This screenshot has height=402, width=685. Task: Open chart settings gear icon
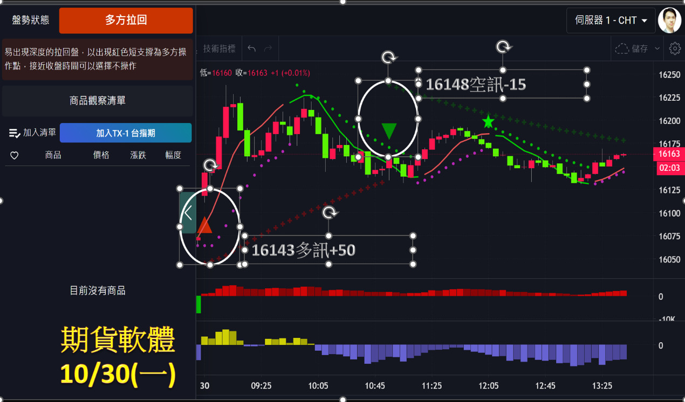675,48
